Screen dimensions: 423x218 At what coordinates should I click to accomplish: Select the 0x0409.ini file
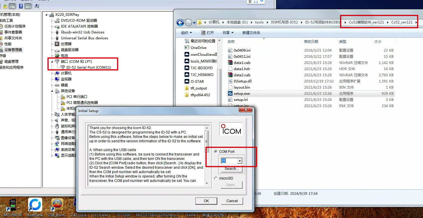coord(242,50)
